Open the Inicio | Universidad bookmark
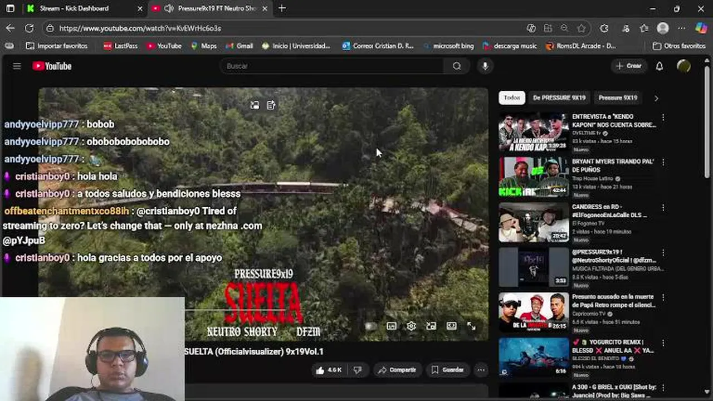Image resolution: width=713 pixels, height=401 pixels. click(x=296, y=46)
